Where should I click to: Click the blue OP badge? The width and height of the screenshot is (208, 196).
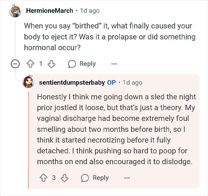[111, 82]
